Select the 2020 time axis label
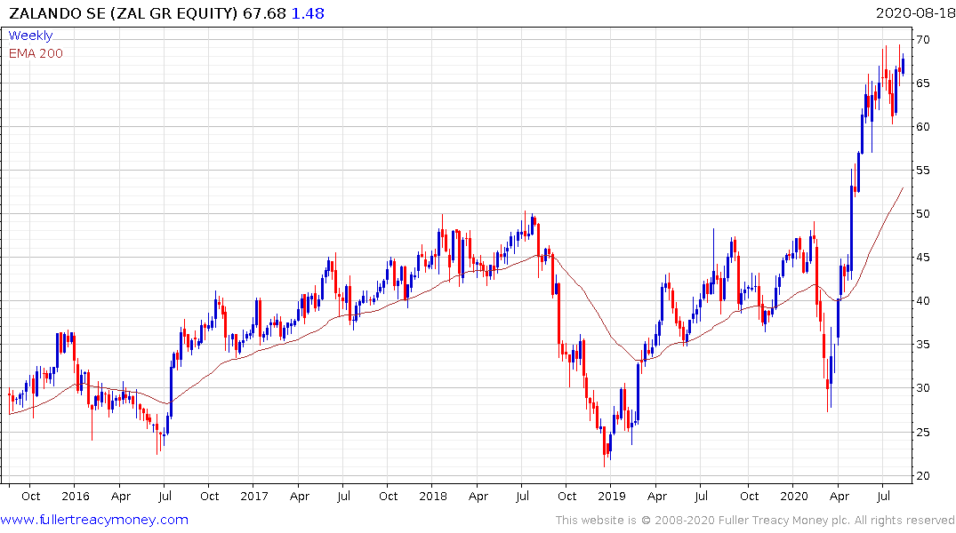 point(794,496)
